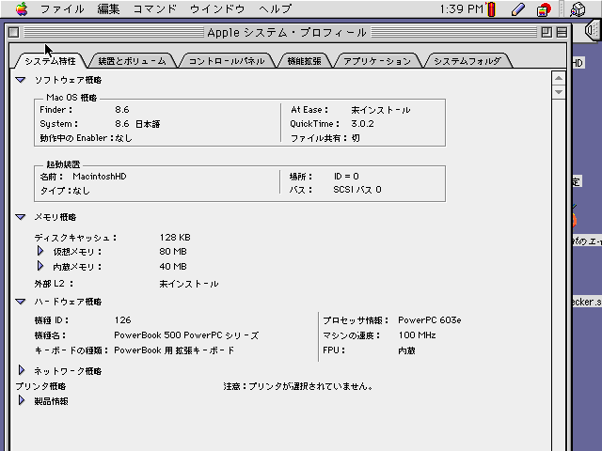This screenshot has height=451, width=602.
Task: Click the At Ease 未インストール value
Action: (381, 110)
